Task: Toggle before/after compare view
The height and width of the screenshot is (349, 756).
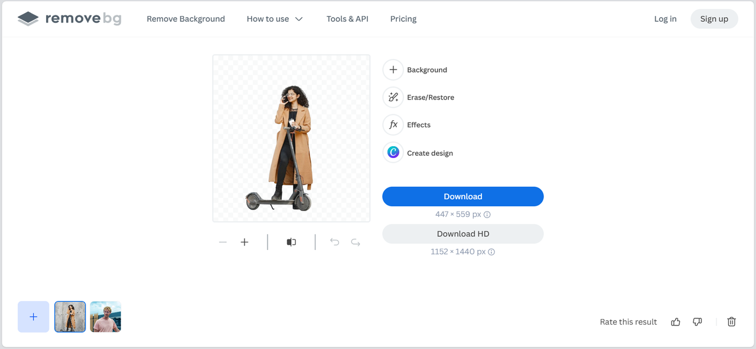Action: (x=291, y=242)
